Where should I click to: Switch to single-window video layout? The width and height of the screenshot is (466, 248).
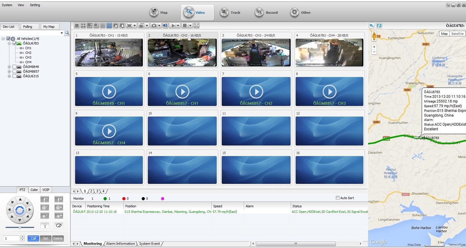point(77,26)
